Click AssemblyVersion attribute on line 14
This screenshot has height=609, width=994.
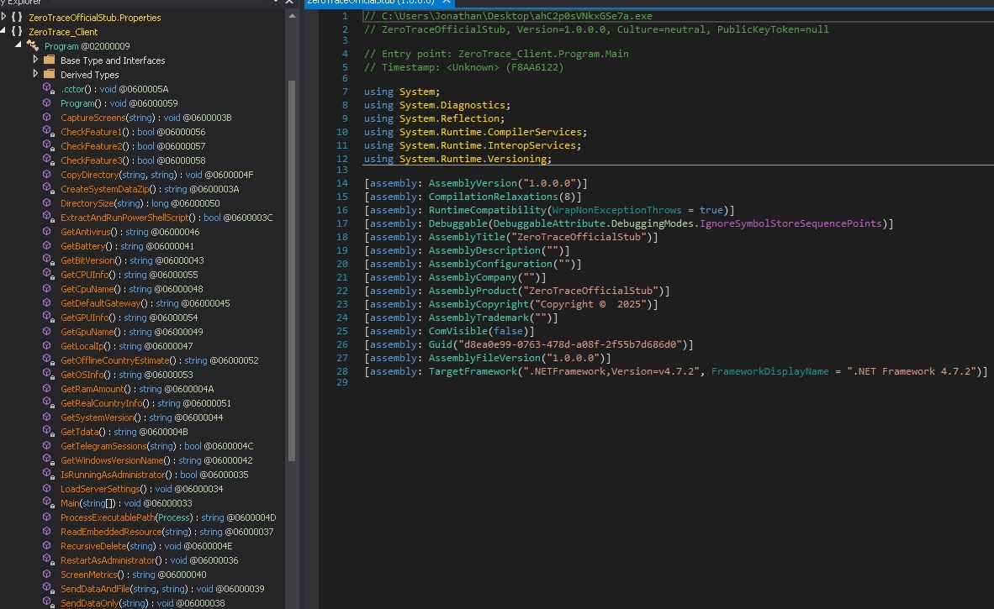(473, 183)
